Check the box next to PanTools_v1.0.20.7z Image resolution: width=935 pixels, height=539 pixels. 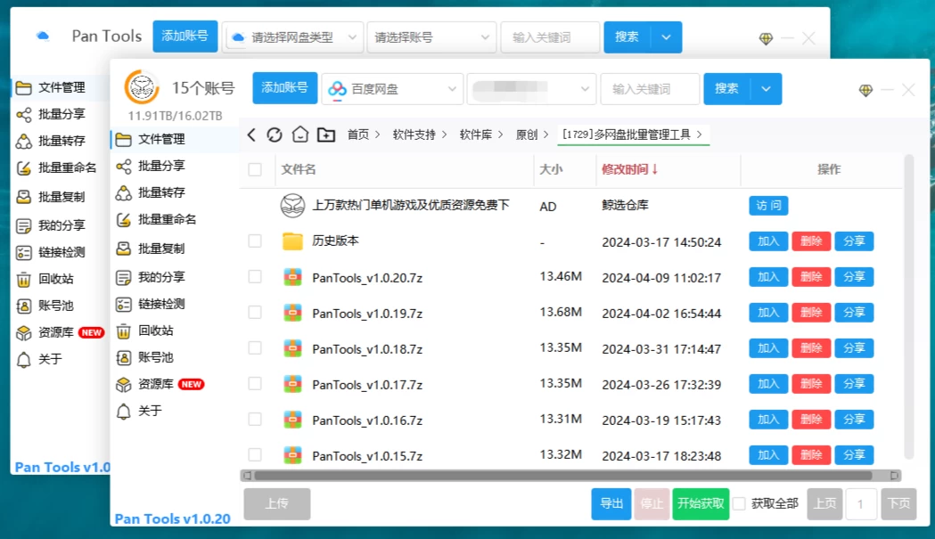pos(254,277)
